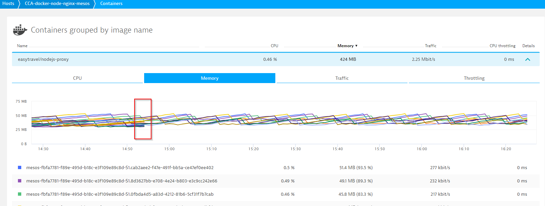Click the Hosts breadcrumb link
545x206 pixels.
click(x=8, y=4)
